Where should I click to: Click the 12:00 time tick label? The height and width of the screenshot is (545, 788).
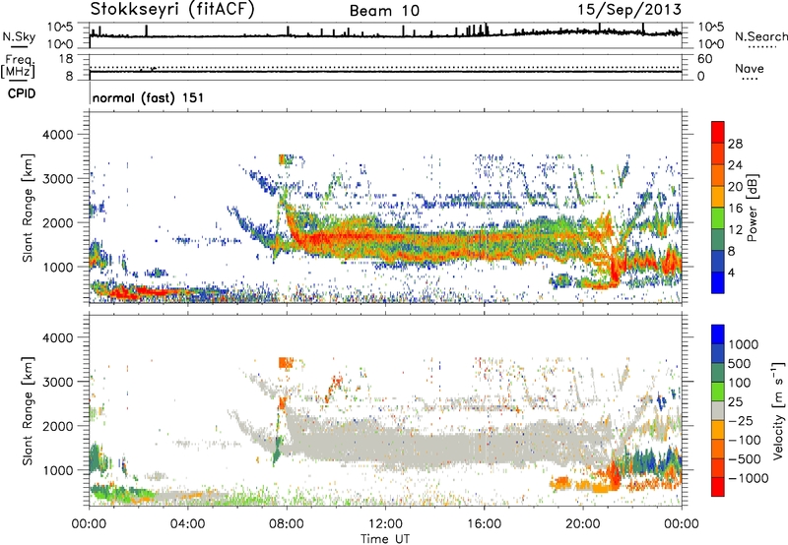tap(385, 524)
